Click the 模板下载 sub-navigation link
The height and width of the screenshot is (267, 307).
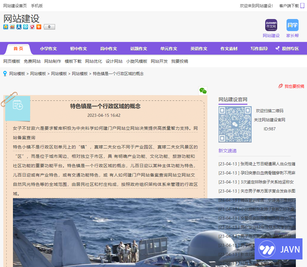click(73, 61)
